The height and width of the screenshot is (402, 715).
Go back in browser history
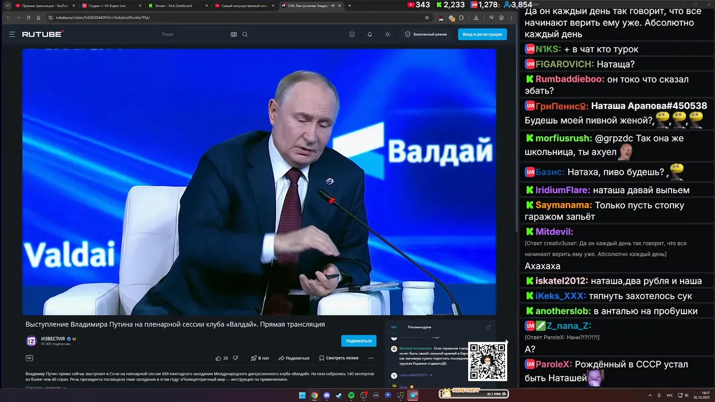(8, 17)
